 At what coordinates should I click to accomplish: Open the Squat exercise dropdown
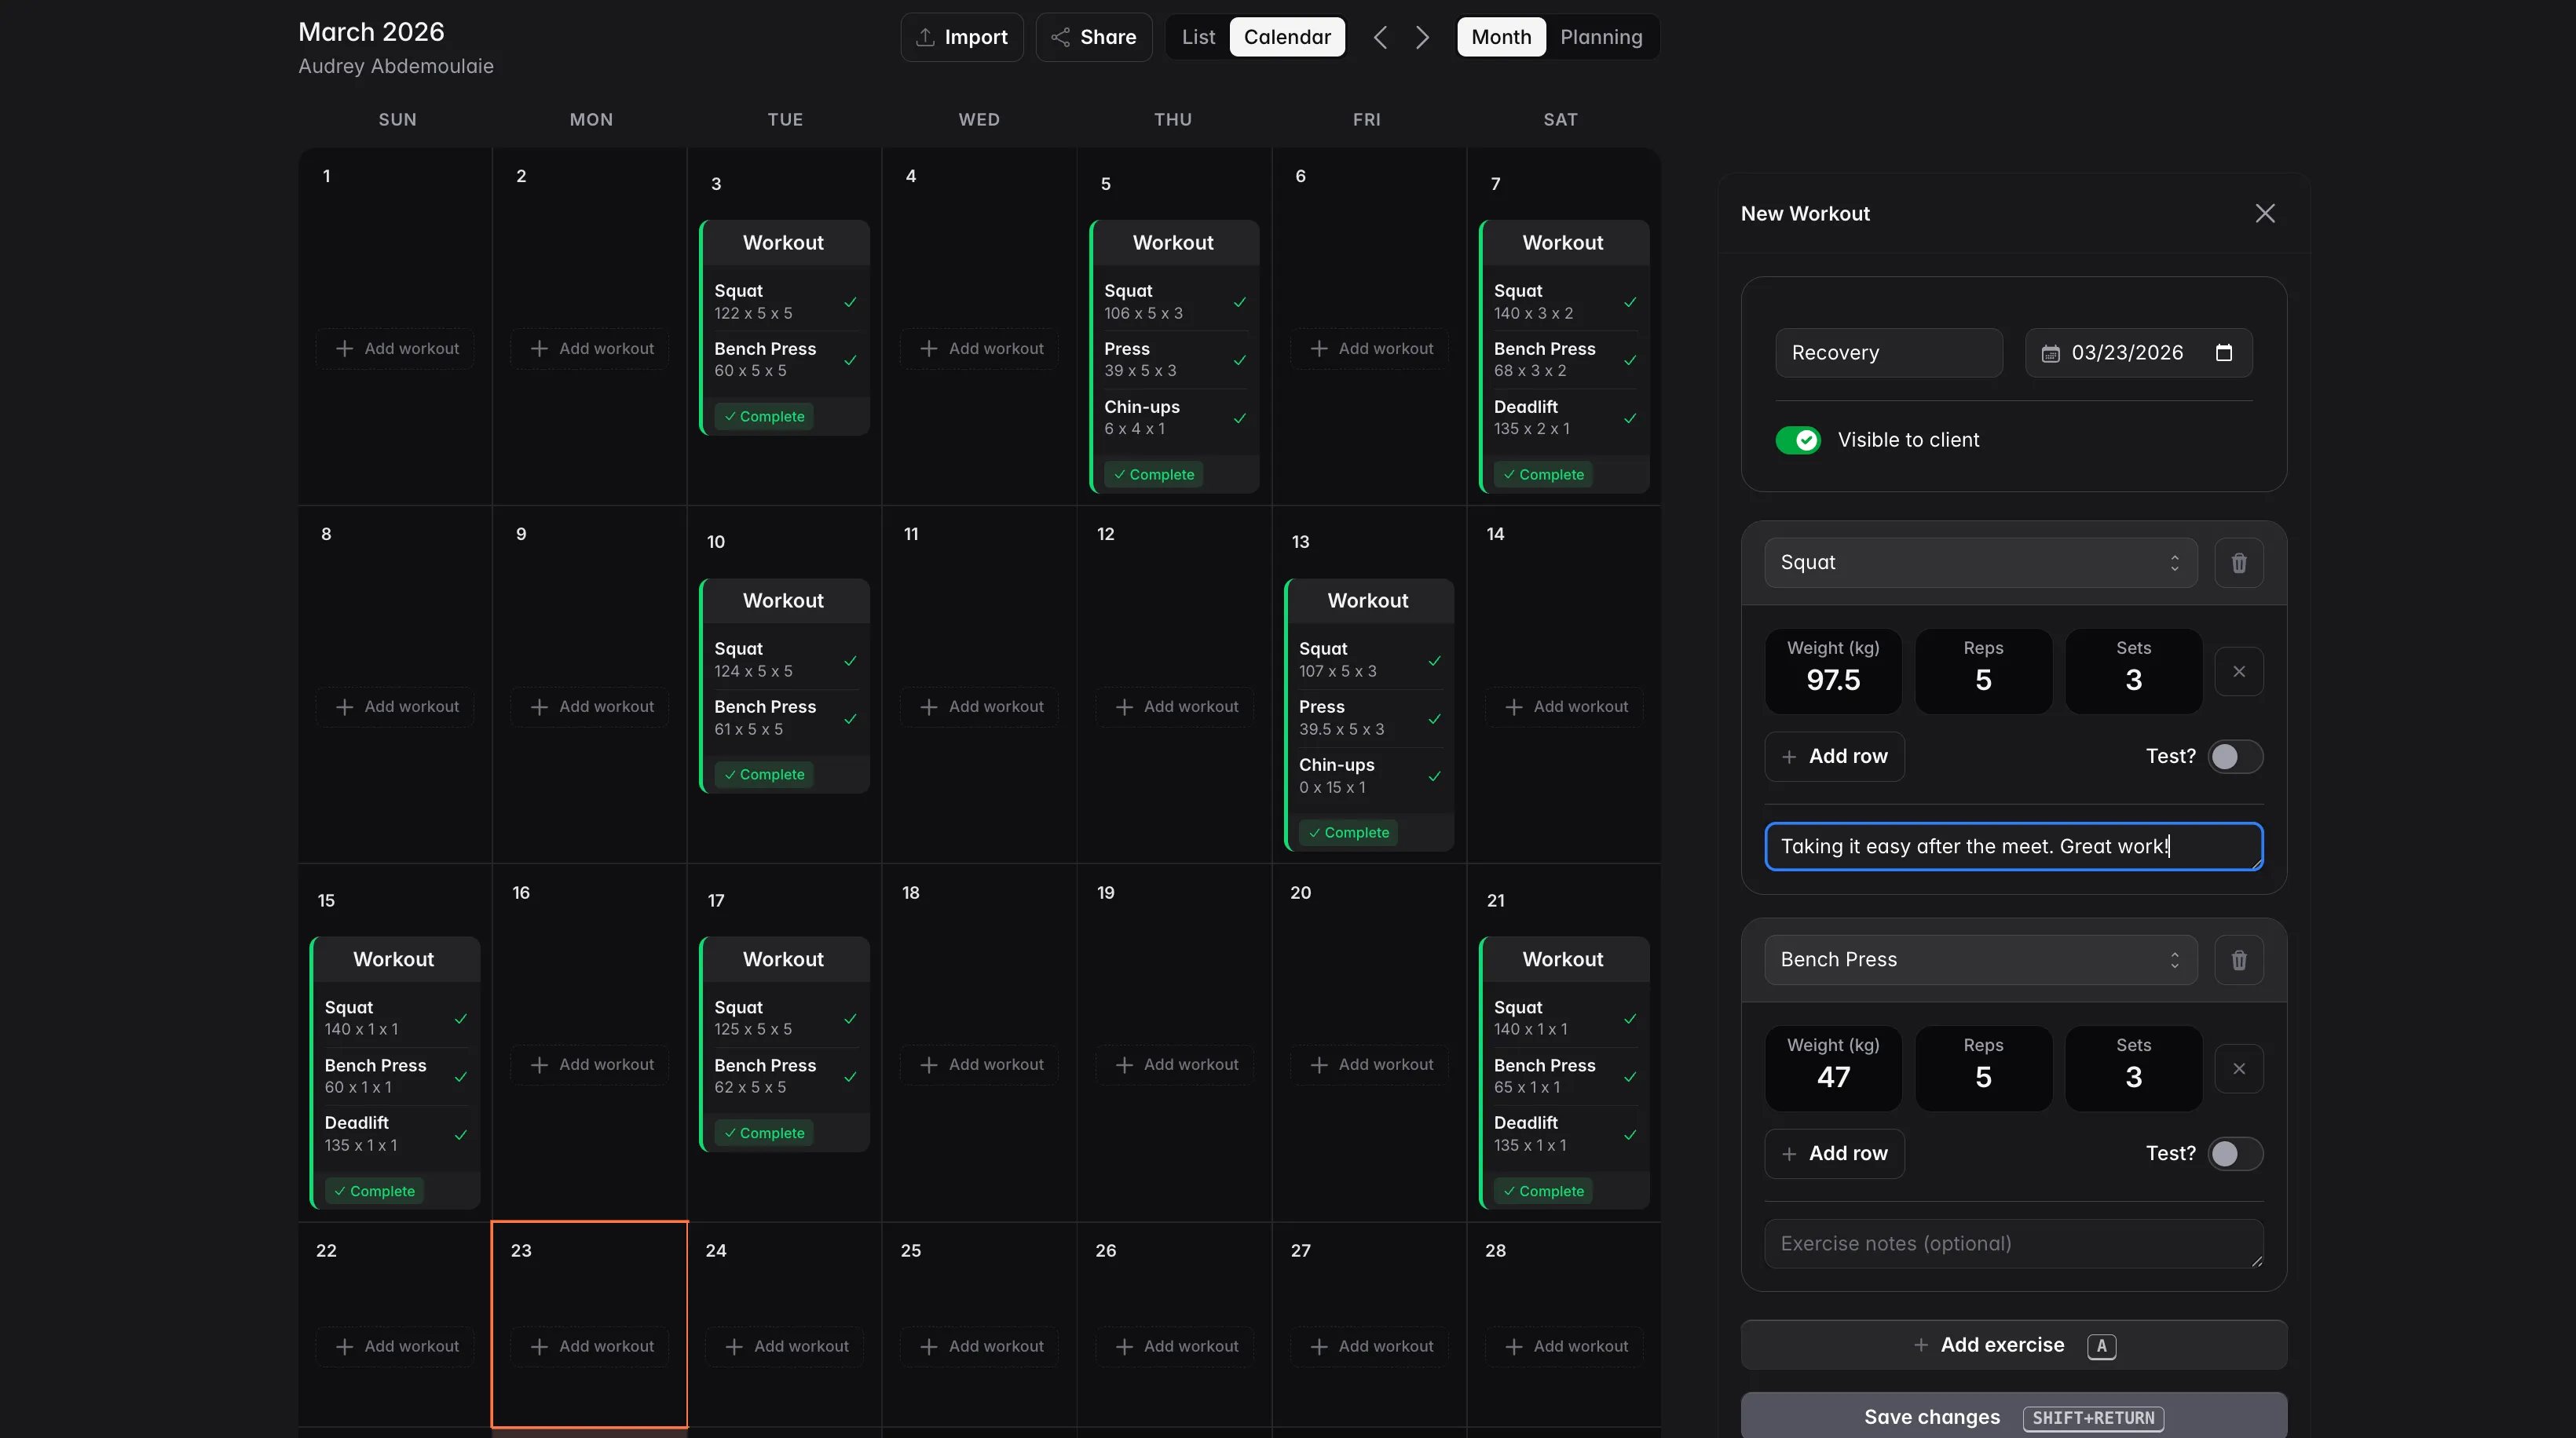[x=1980, y=561]
